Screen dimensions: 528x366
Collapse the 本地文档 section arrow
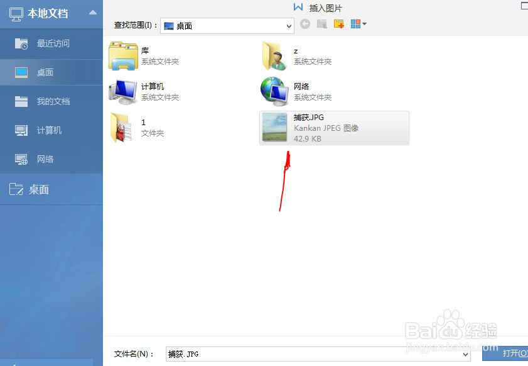pos(93,13)
